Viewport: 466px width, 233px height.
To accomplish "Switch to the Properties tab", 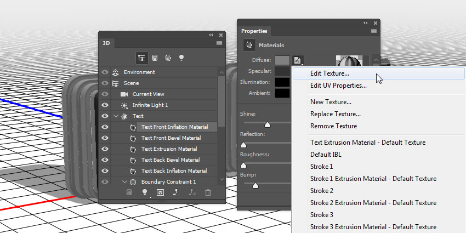I will 254,31.
